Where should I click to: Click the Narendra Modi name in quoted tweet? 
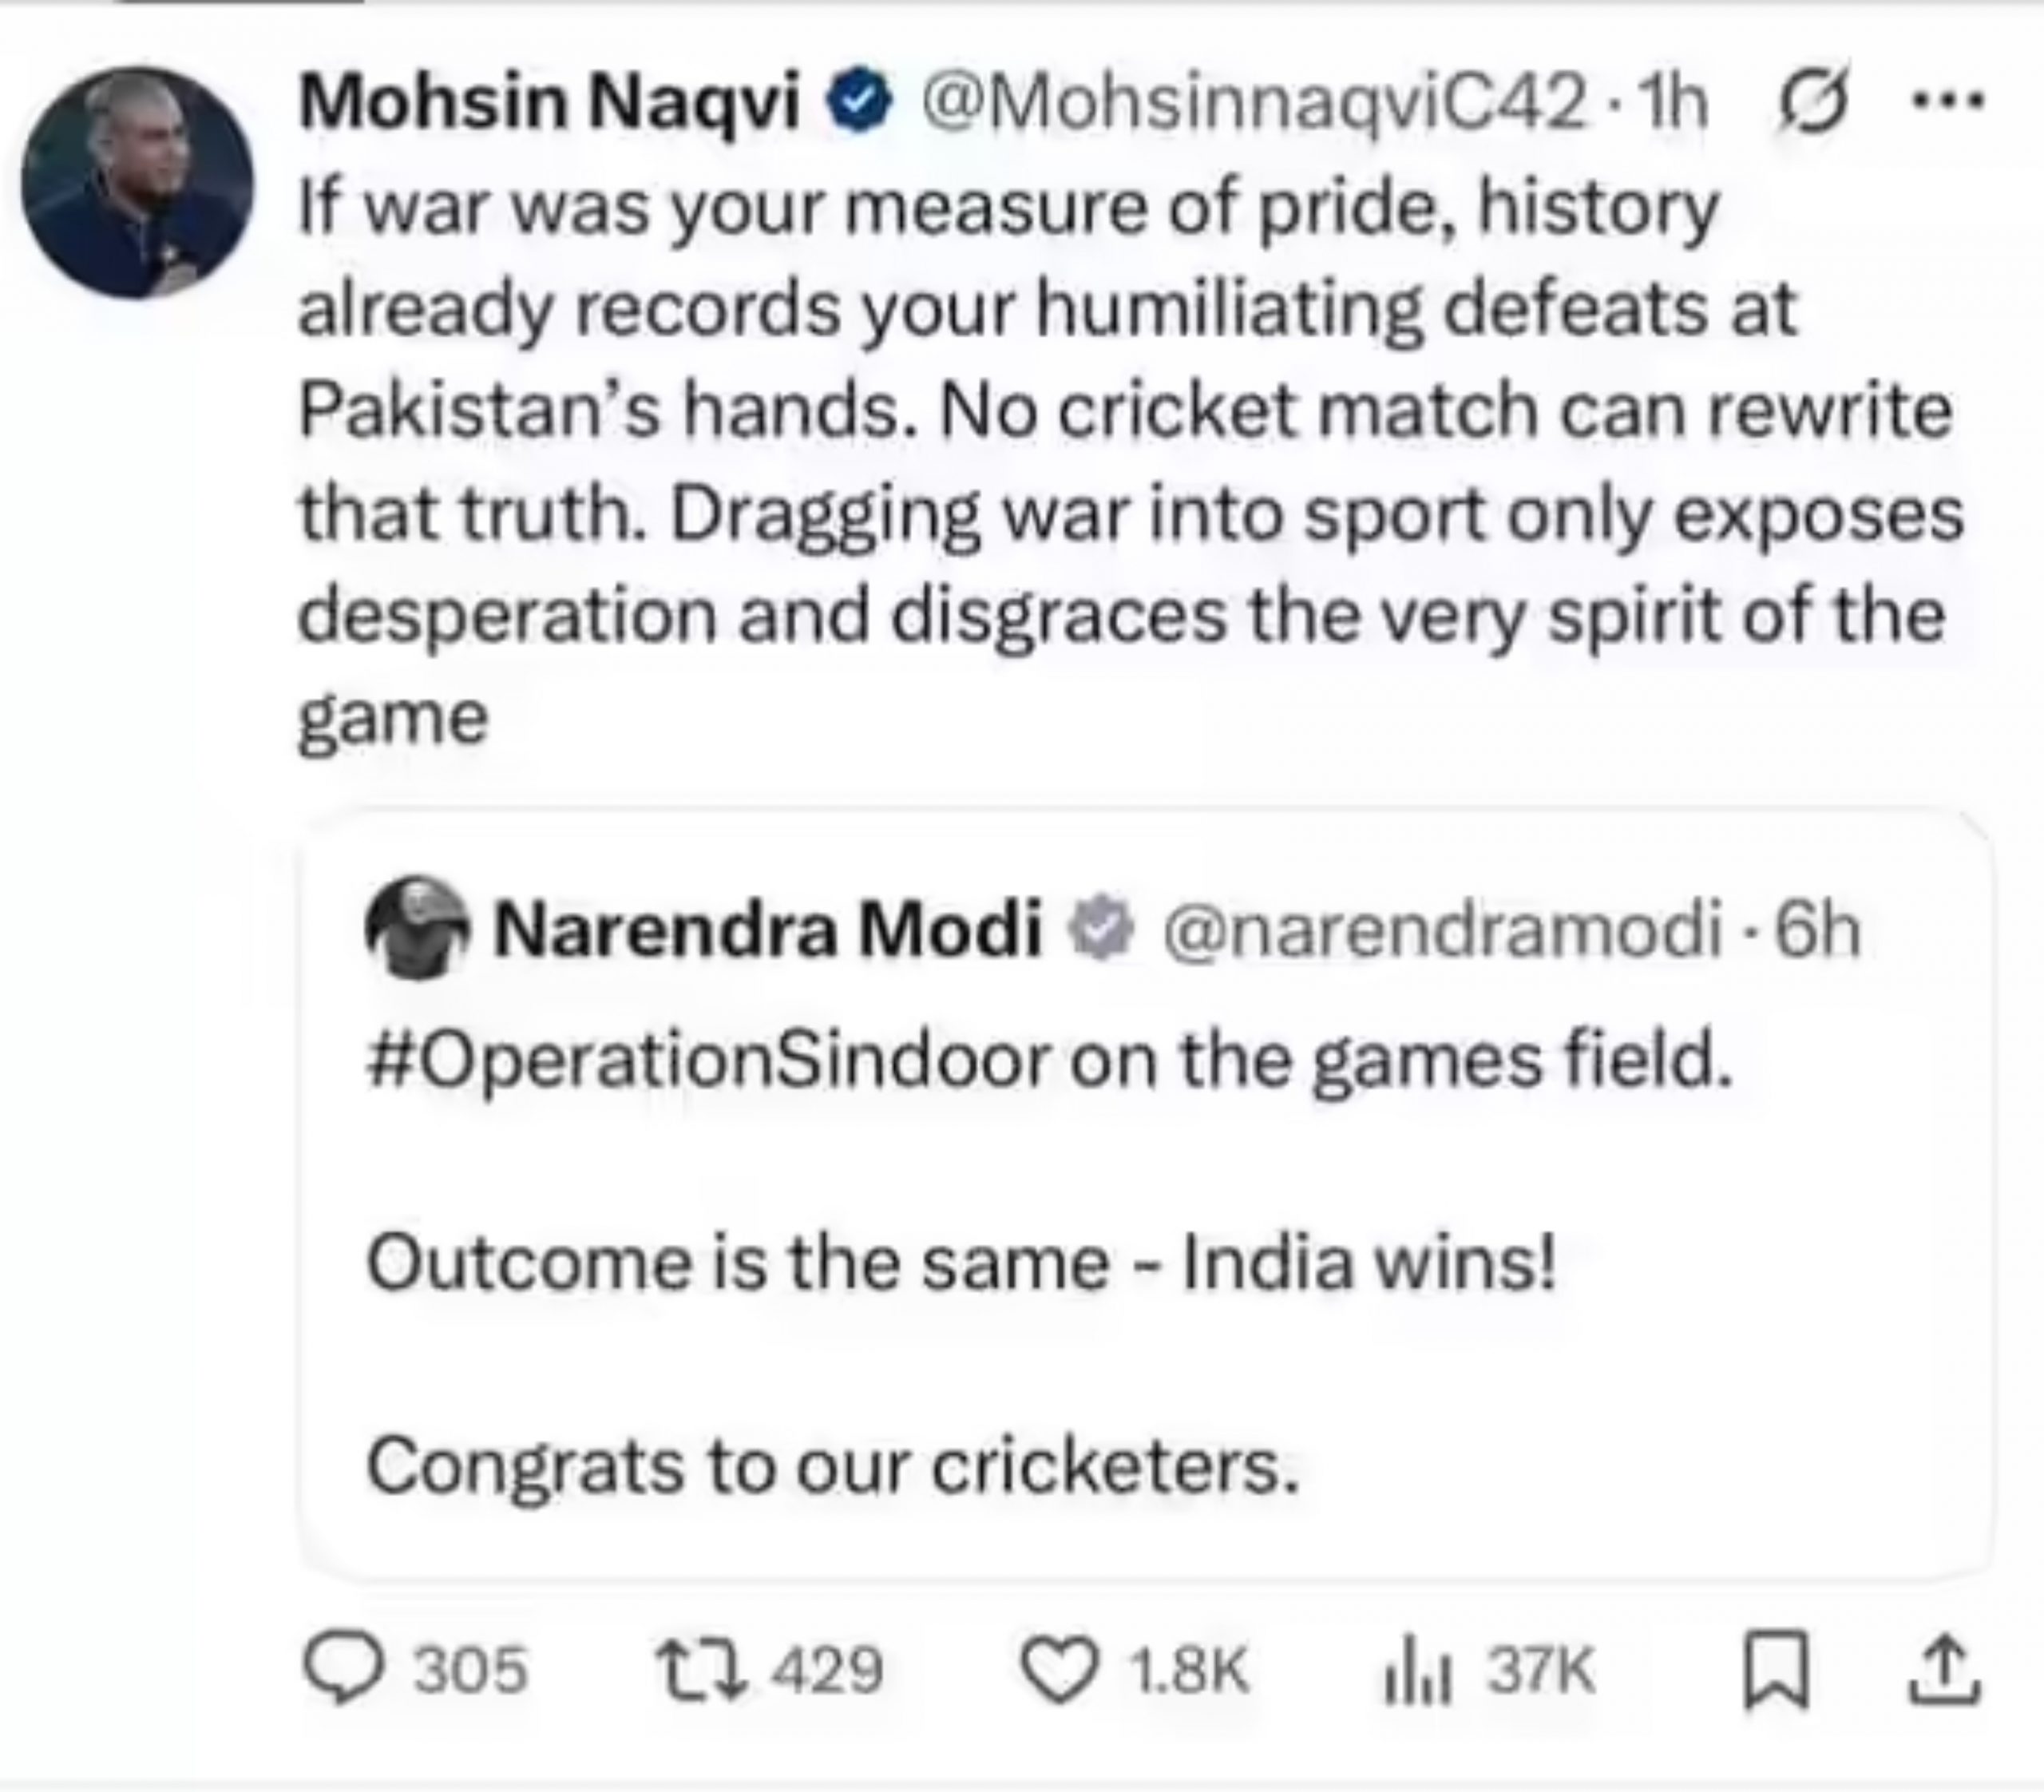pos(767,930)
